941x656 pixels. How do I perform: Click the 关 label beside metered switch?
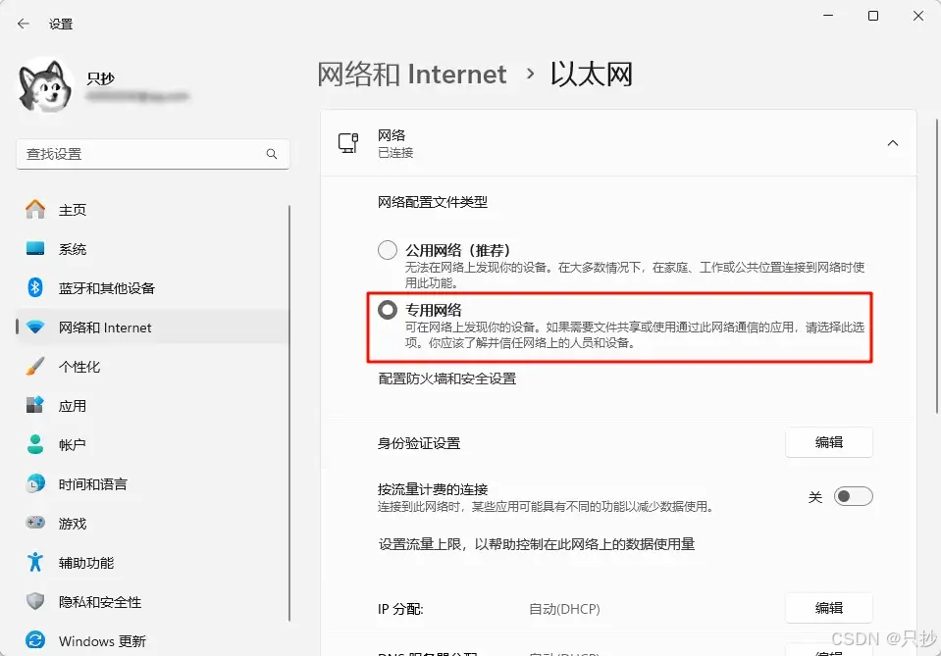(815, 497)
